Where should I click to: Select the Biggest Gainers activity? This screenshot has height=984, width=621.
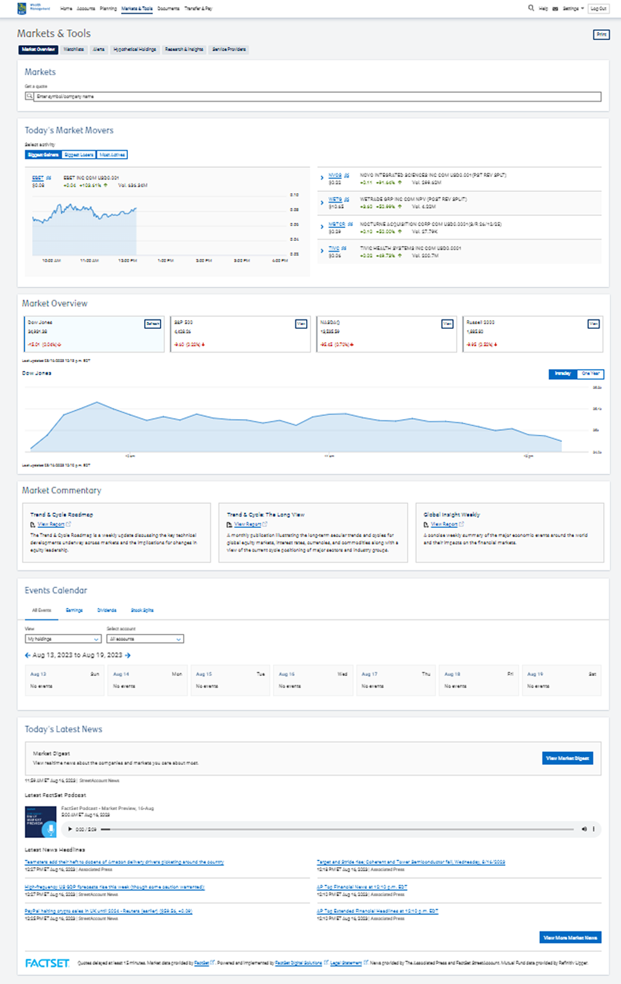[x=43, y=155]
